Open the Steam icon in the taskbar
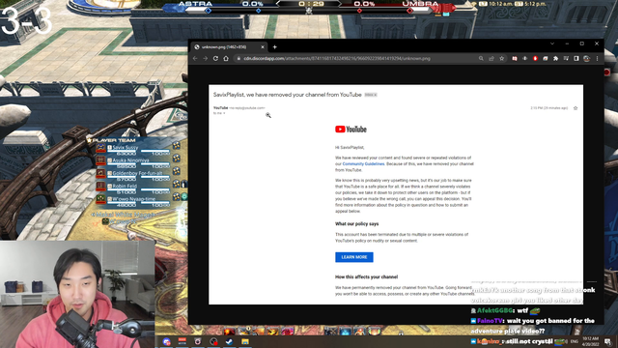This screenshot has height=348, width=618. pyautogui.click(x=229, y=341)
